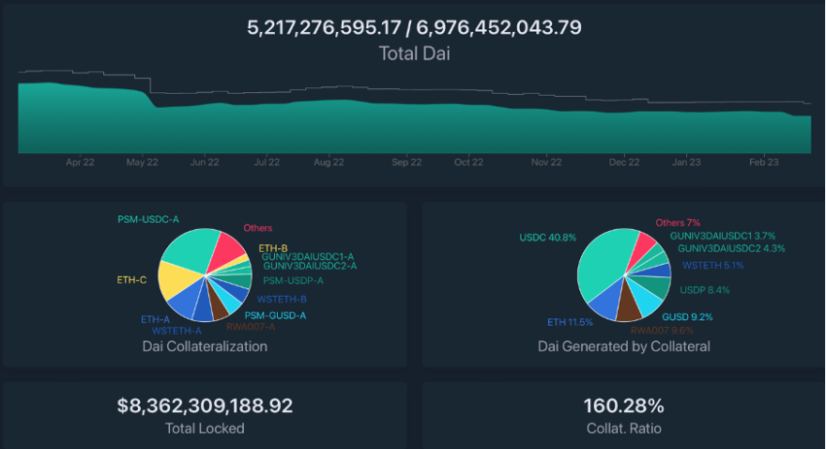The width and height of the screenshot is (826, 449).
Task: Open the Total Locked value card
Action: (x=205, y=415)
